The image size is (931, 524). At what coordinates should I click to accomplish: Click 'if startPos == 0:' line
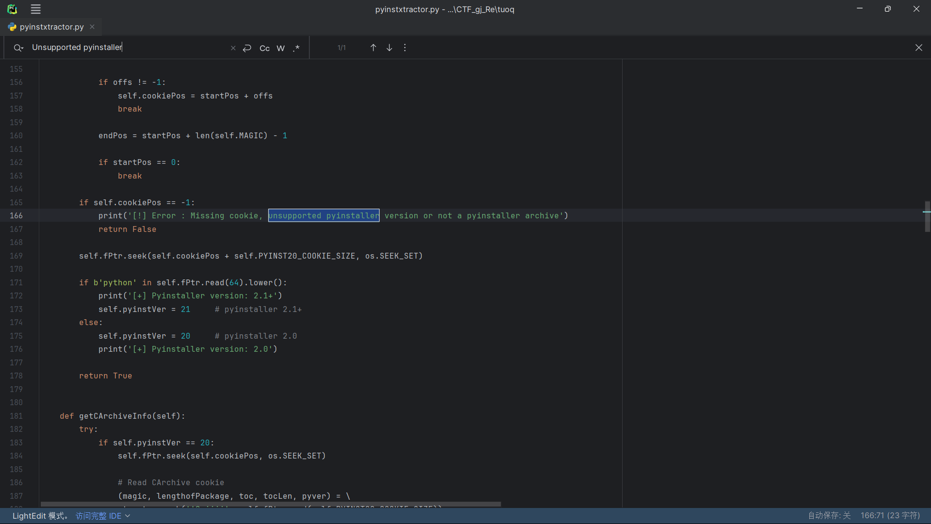(x=139, y=162)
